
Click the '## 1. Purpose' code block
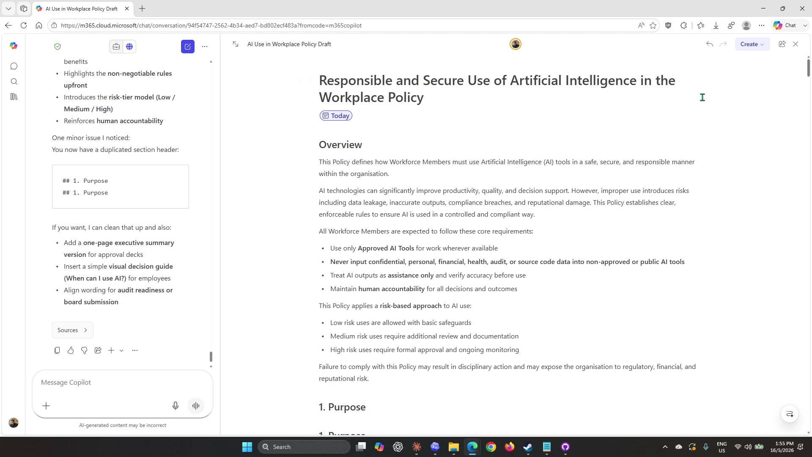(121, 187)
